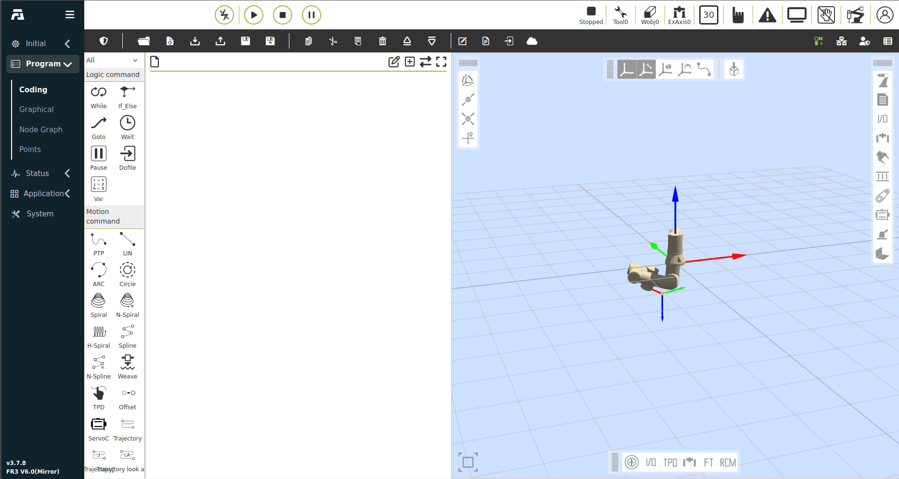The height and width of the screenshot is (479, 899).
Task: Insert a While logic command
Action: [99, 92]
